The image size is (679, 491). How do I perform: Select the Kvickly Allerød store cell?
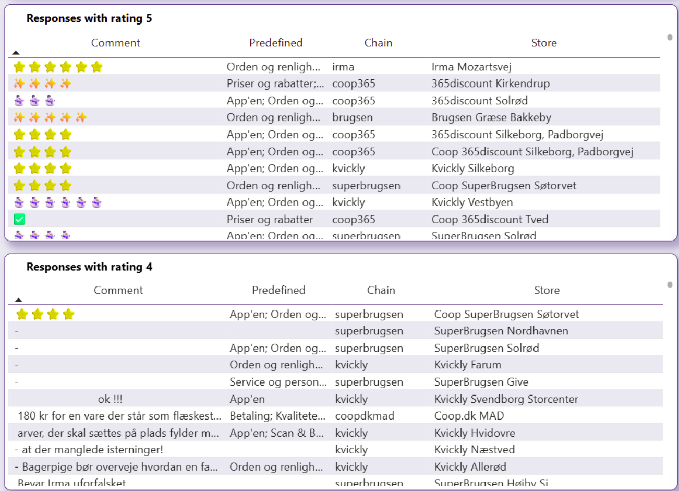pyautogui.click(x=470, y=467)
